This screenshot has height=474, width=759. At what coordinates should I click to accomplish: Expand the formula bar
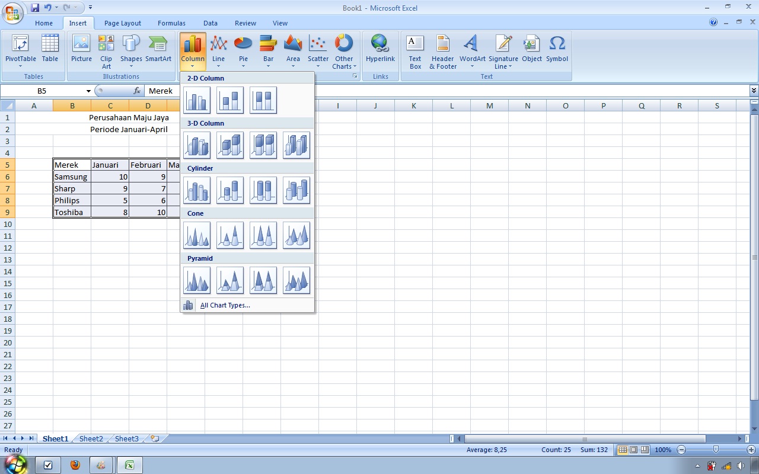click(x=754, y=91)
